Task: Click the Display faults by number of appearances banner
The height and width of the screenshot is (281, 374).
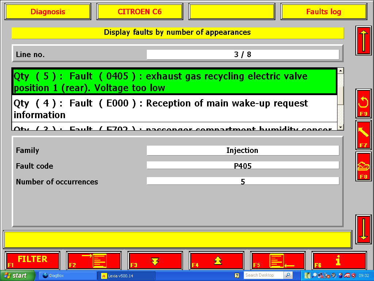Action: tap(178, 33)
